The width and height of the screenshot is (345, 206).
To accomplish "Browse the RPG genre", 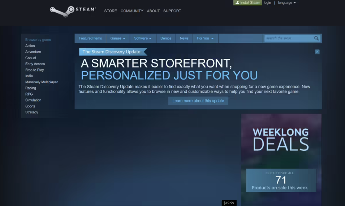I will (29, 94).
